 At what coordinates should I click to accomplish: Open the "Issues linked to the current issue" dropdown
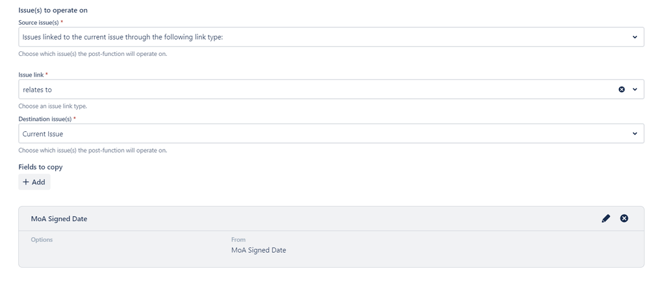tap(331, 37)
